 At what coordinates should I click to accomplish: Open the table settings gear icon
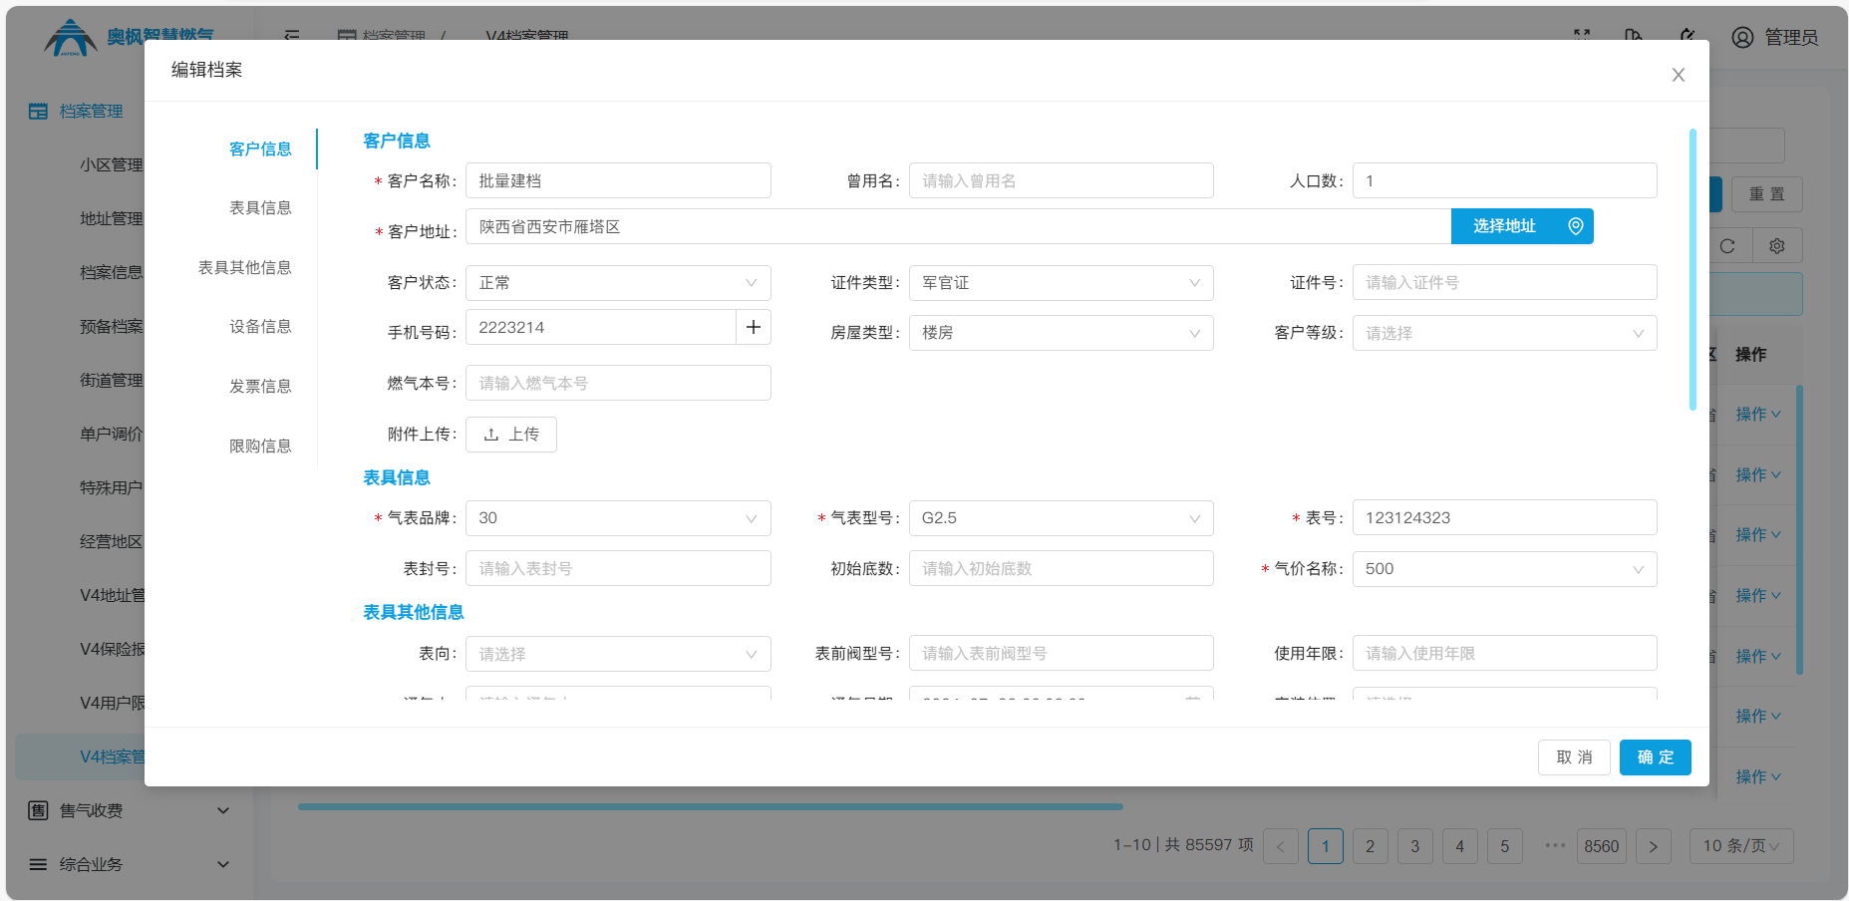[x=1777, y=246]
